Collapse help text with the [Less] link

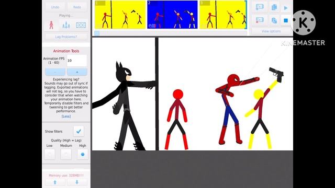[x=66, y=116]
